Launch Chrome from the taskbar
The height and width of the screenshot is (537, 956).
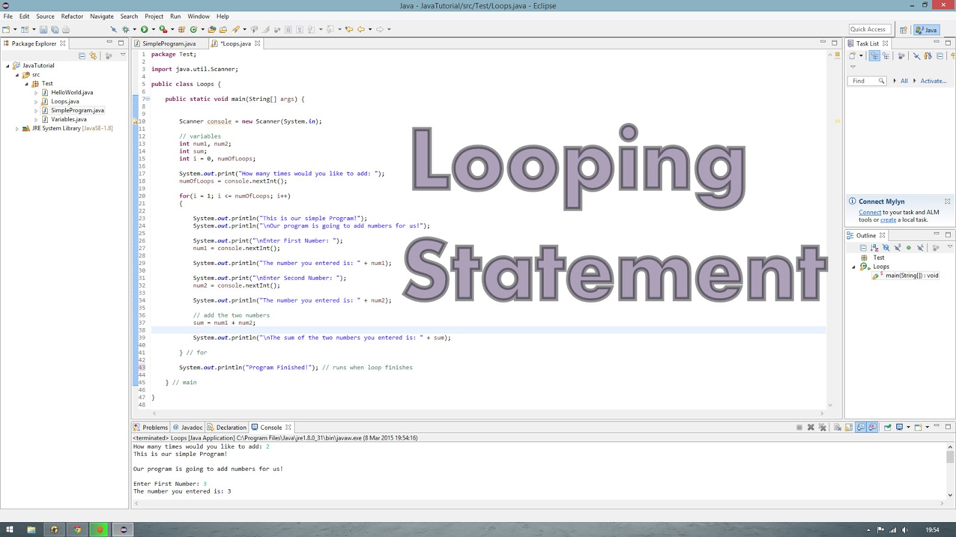click(76, 529)
